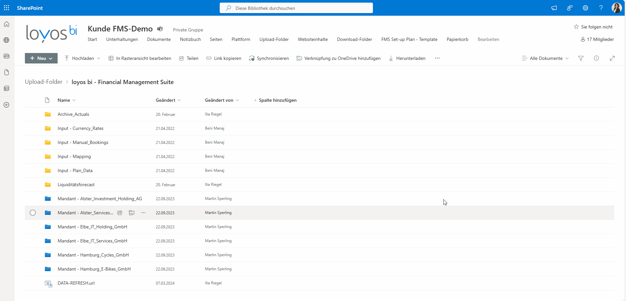
Task: Open Mandant - Hamburg_E-Bikes_GmbH folder
Action: tap(94, 269)
